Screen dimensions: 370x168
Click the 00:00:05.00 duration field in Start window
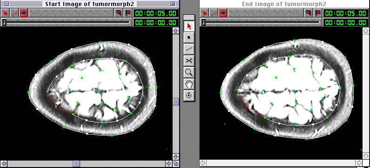click(x=155, y=13)
